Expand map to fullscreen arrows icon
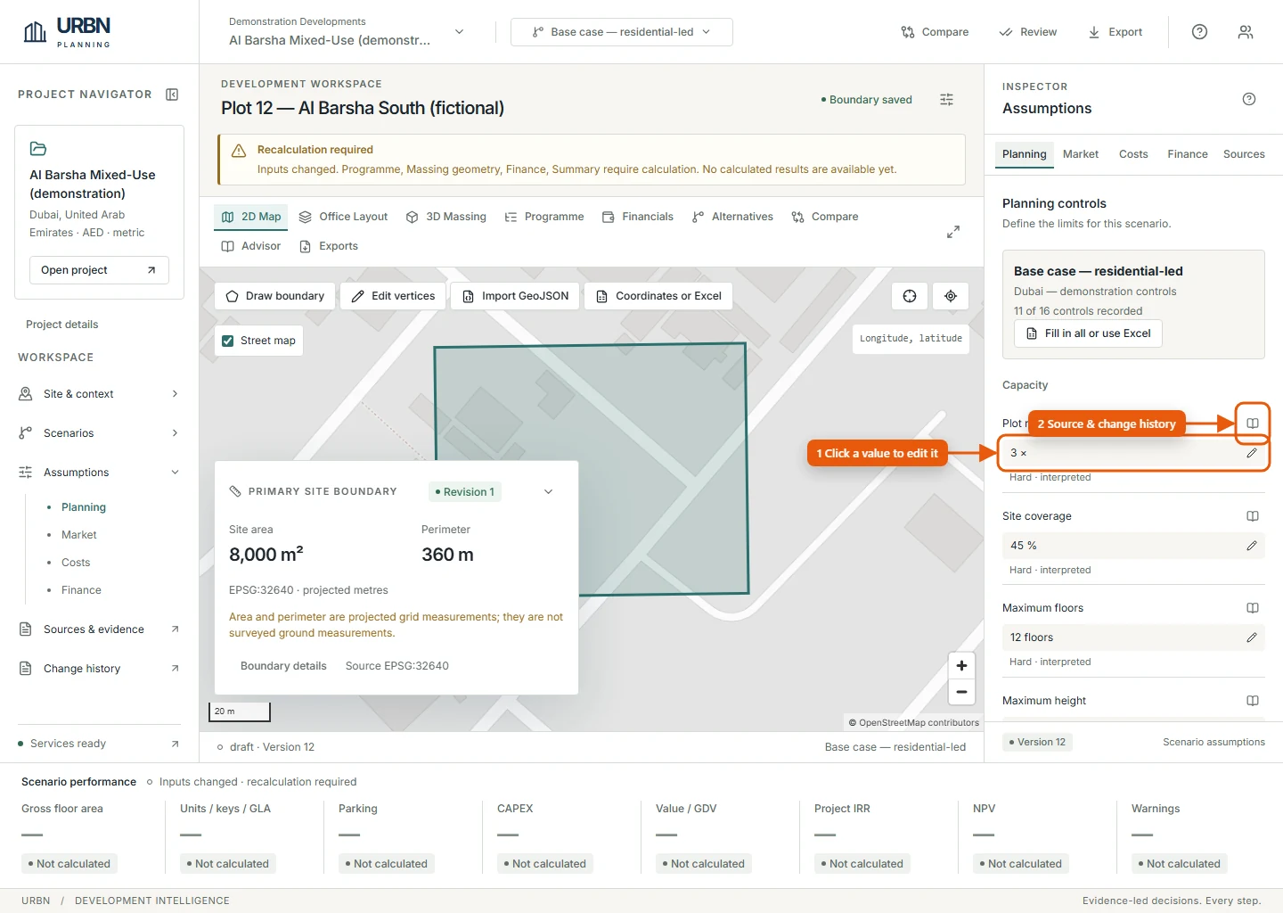Image resolution: width=1283 pixels, height=913 pixels. (x=953, y=232)
